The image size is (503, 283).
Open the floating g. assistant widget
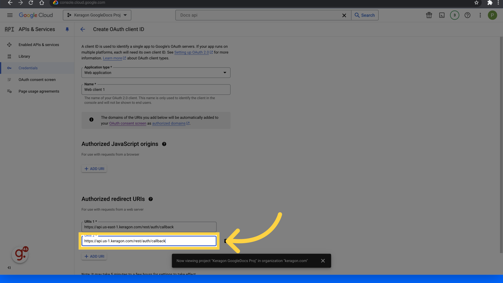tap(20, 255)
